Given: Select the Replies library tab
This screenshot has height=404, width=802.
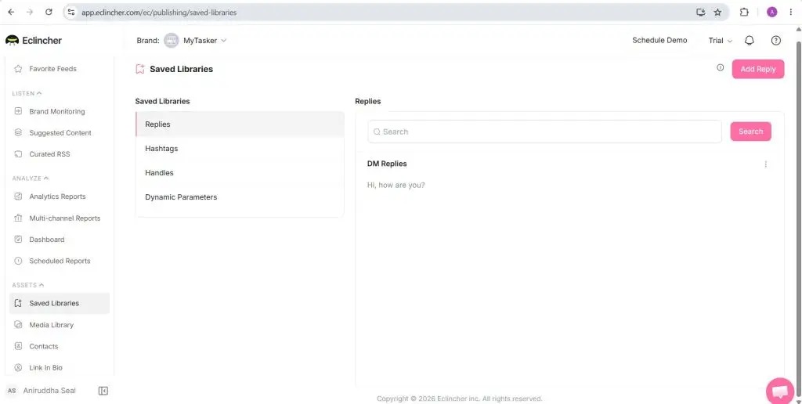Looking at the screenshot, I should (240, 124).
